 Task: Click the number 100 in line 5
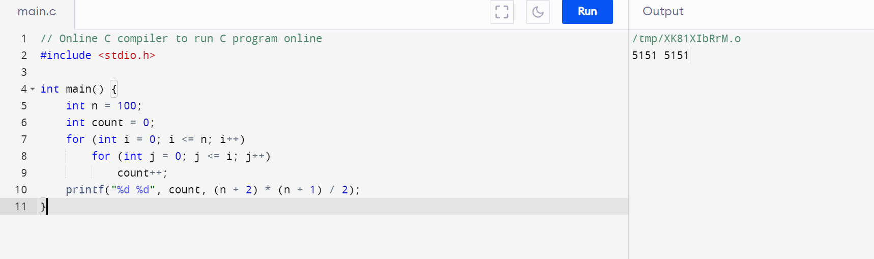coord(127,106)
